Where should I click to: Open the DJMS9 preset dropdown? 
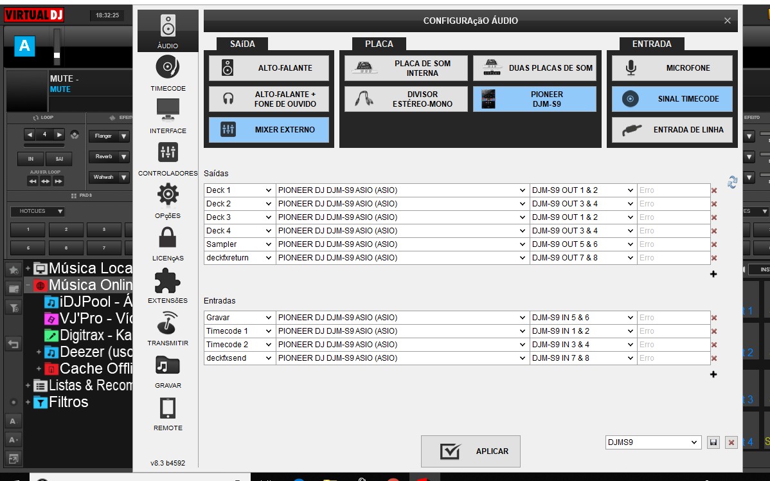click(x=652, y=442)
